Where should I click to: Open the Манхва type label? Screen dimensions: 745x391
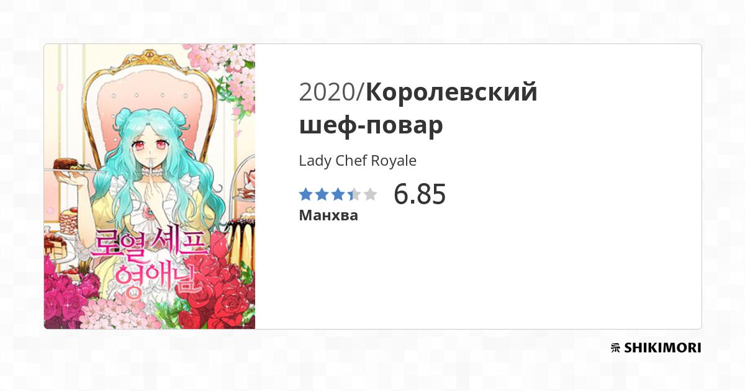tap(328, 216)
